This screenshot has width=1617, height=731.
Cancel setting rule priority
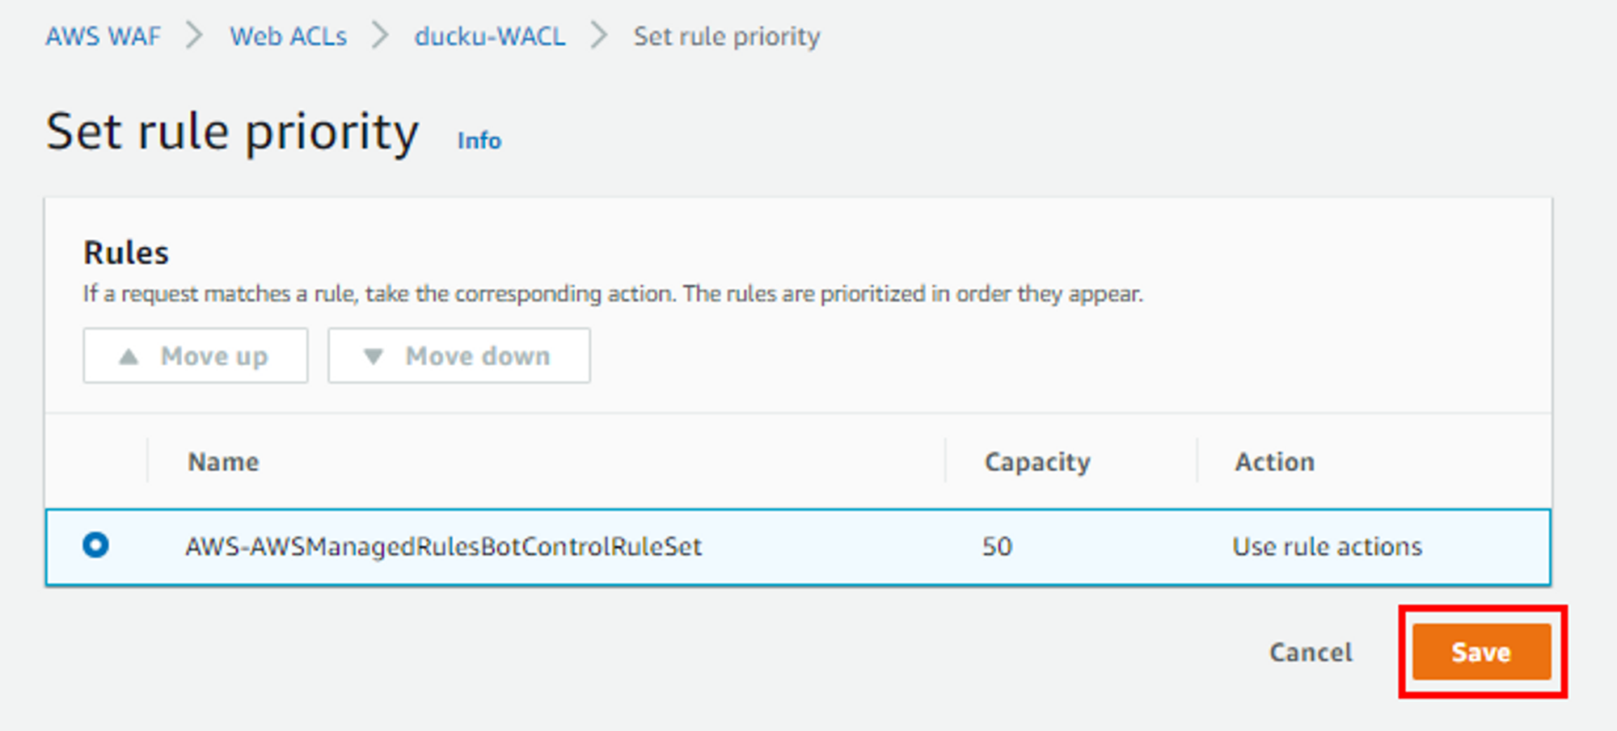(x=1311, y=652)
